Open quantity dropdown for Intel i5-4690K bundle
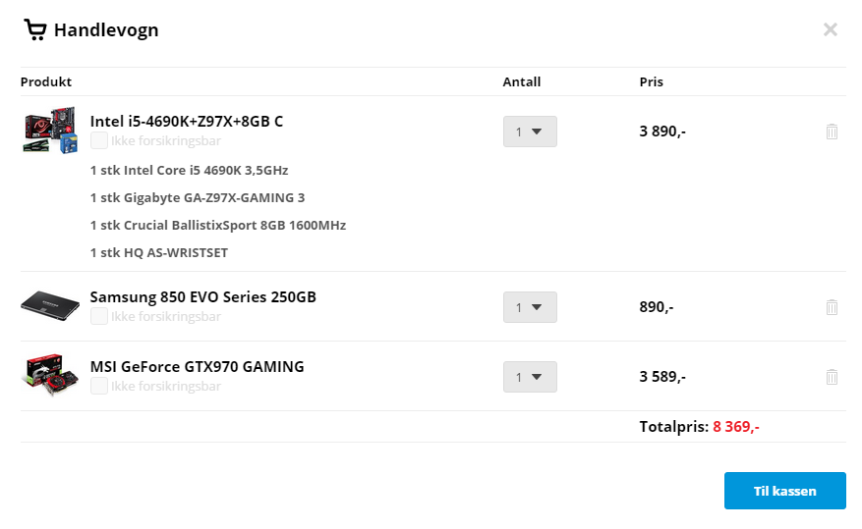This screenshot has height=529, width=862. point(530,132)
